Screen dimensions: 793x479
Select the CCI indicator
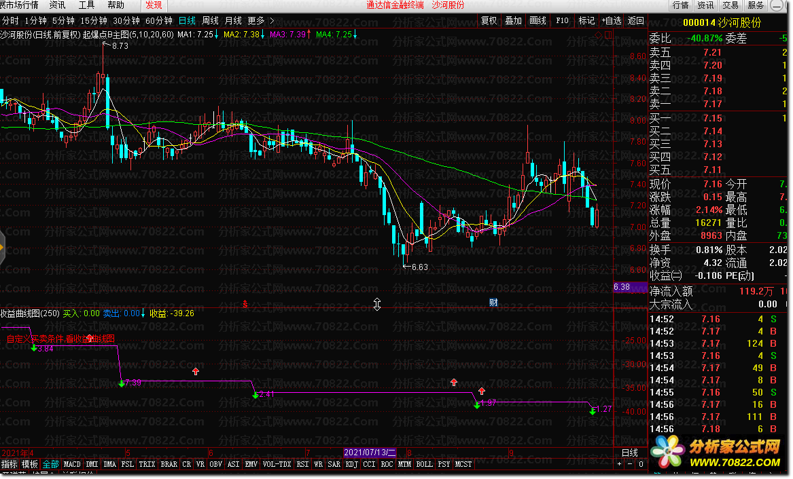pyautogui.click(x=369, y=464)
